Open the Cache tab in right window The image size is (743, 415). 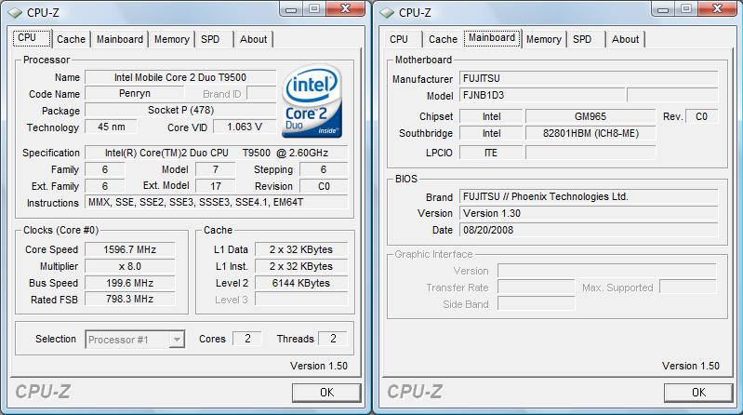point(443,39)
